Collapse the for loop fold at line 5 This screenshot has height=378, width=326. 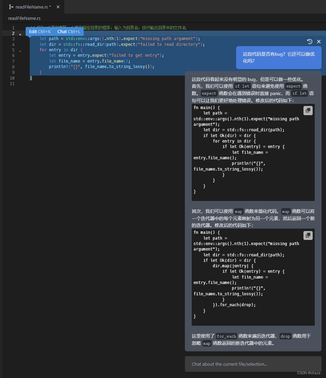pos(20,51)
